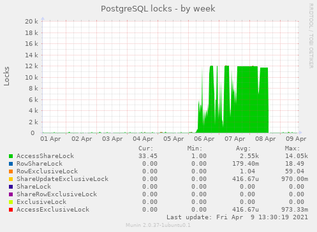Click the AccessShareLock current value 33.45

click(148, 156)
